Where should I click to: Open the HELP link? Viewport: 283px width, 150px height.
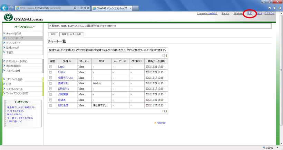pos(260,14)
